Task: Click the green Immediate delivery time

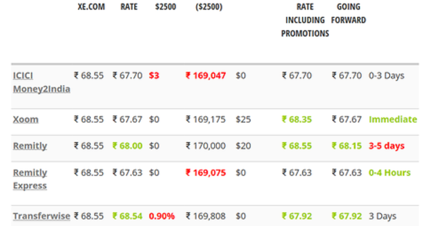Action: 393,119
